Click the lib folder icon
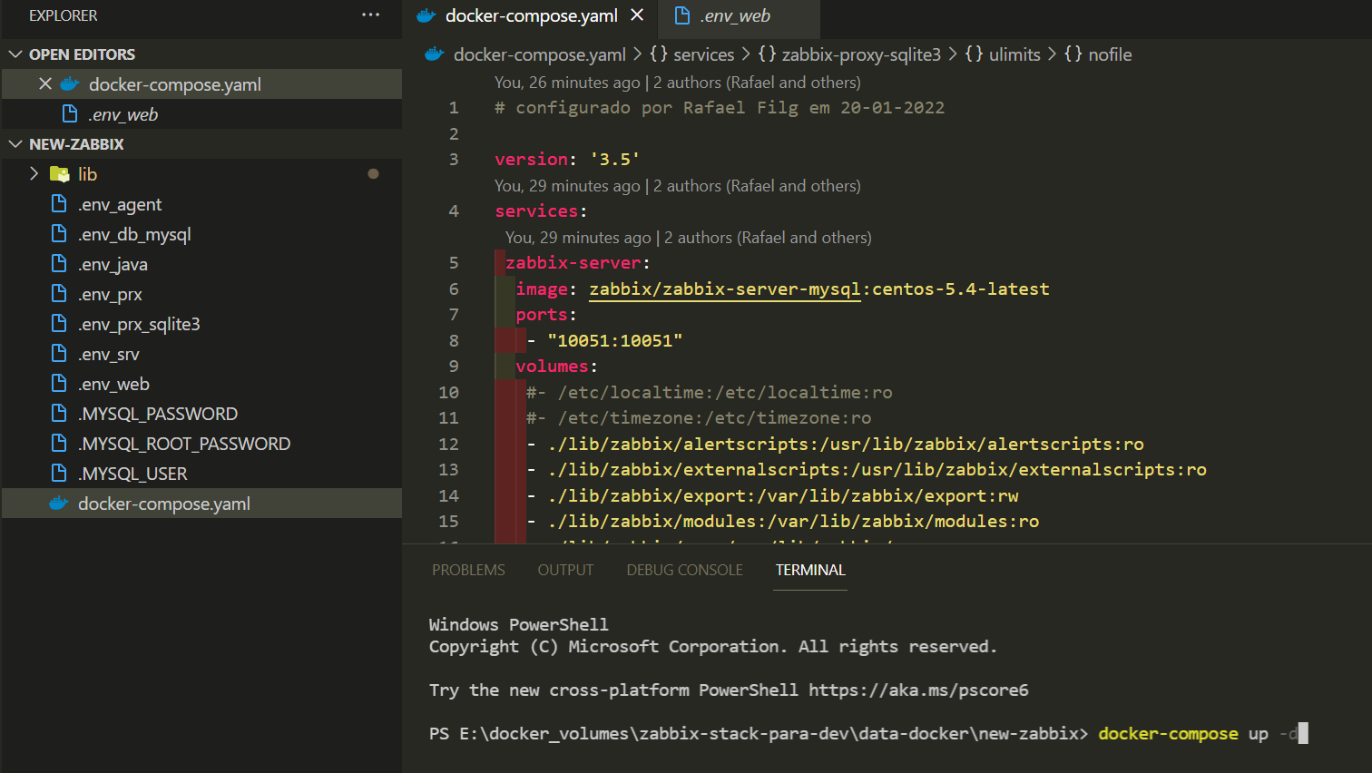 click(x=60, y=173)
